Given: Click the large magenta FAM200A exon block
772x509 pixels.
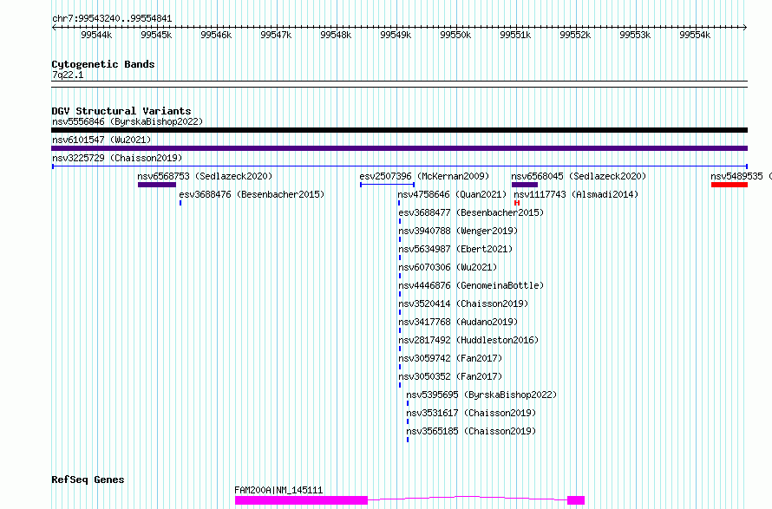Looking at the screenshot, I should point(301,500).
